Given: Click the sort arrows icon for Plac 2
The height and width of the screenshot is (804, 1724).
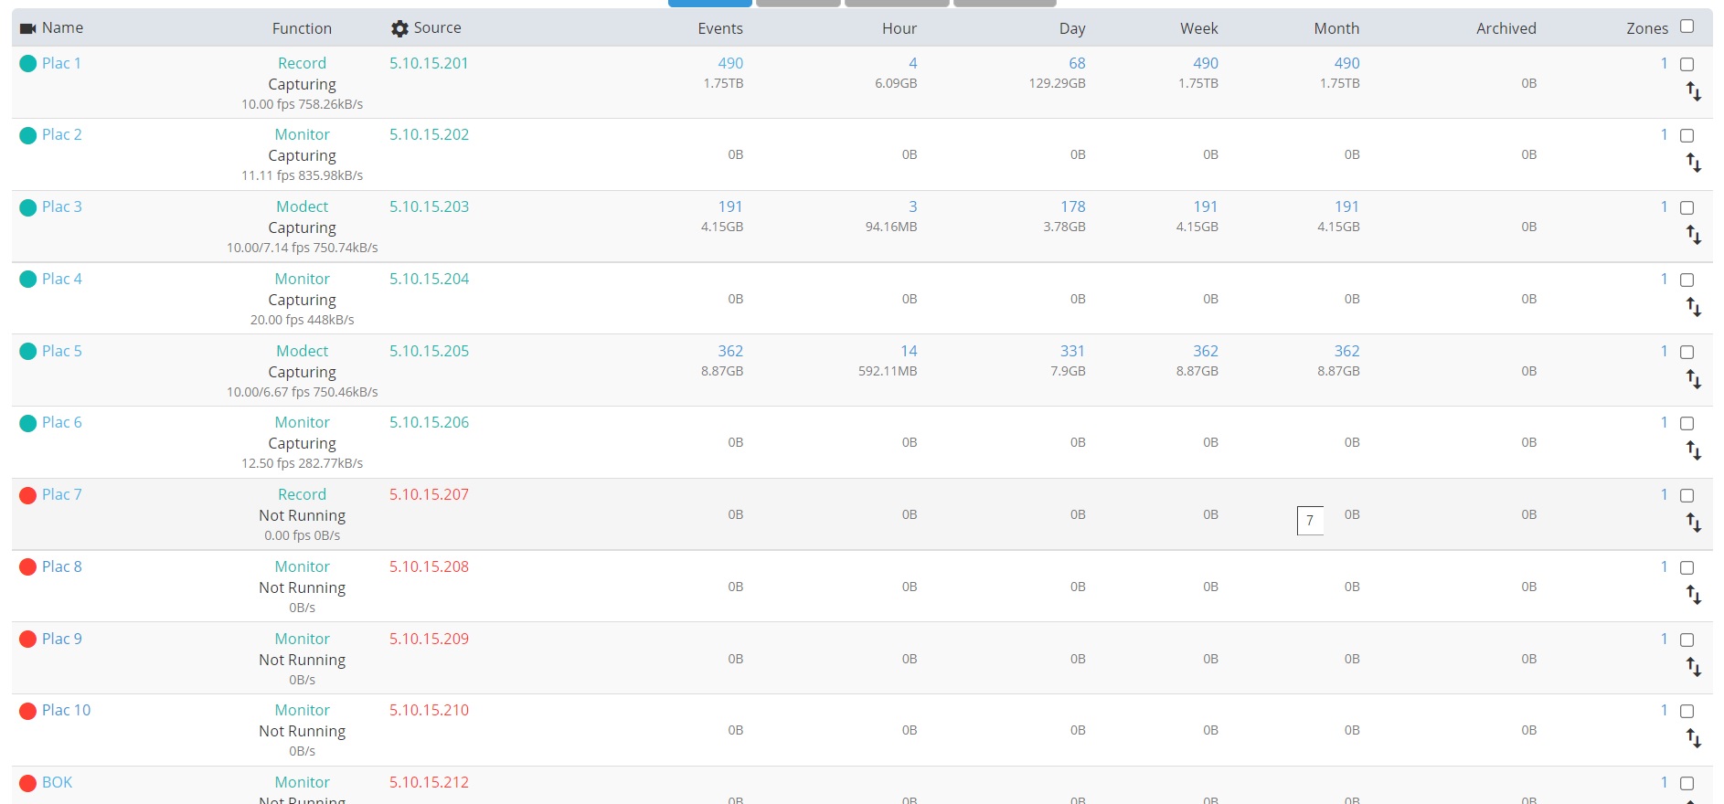Looking at the screenshot, I should 1693,163.
